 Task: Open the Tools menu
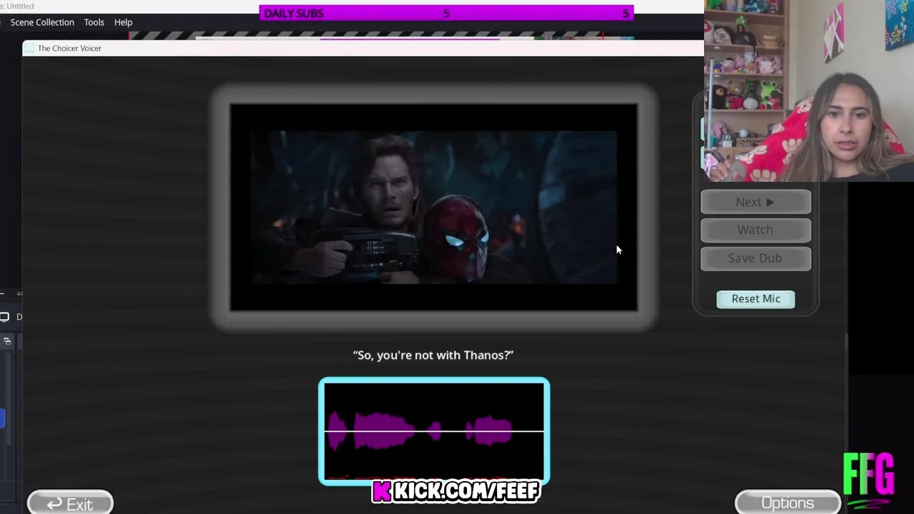click(x=94, y=22)
